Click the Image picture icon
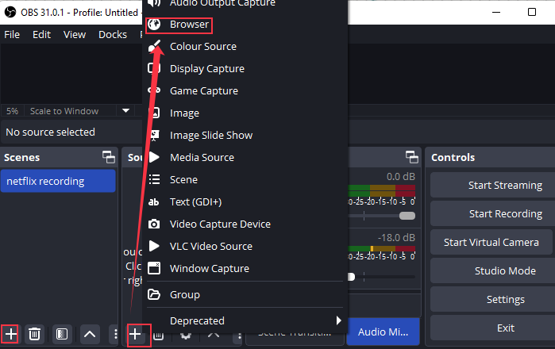 coord(154,113)
